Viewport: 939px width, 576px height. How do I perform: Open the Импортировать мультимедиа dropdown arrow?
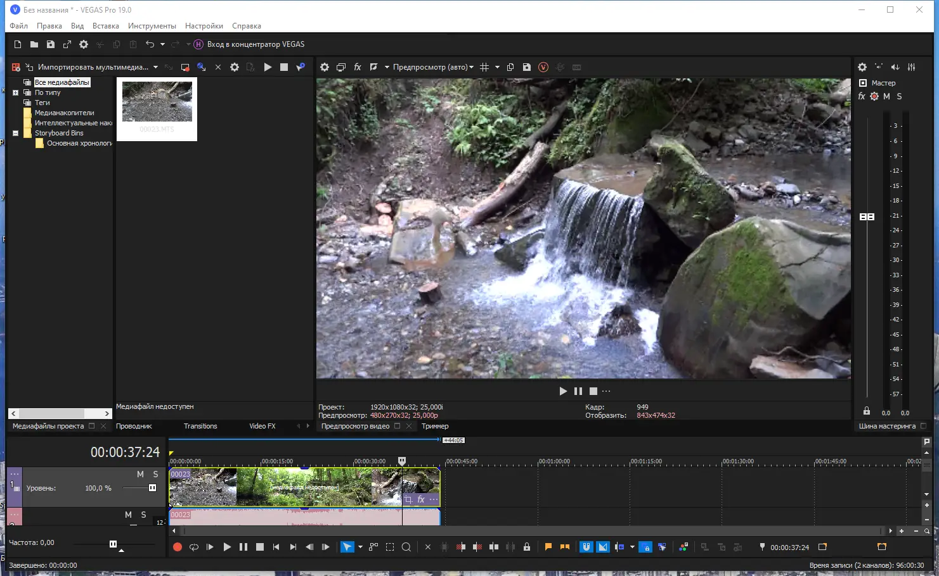[x=155, y=67]
